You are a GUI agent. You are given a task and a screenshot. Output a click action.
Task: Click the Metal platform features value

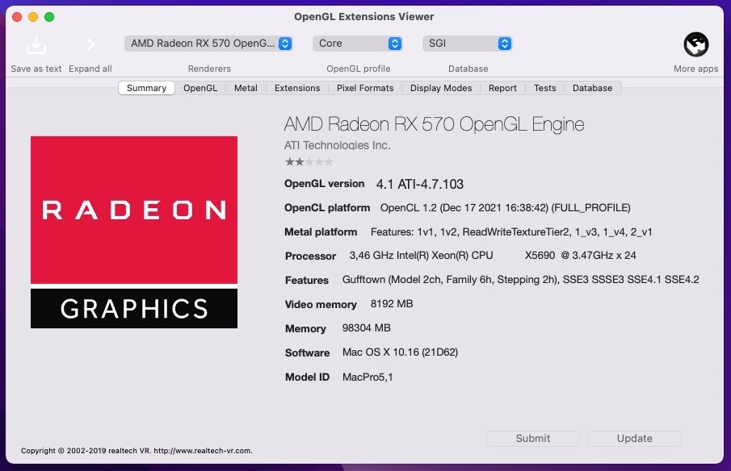click(x=511, y=232)
